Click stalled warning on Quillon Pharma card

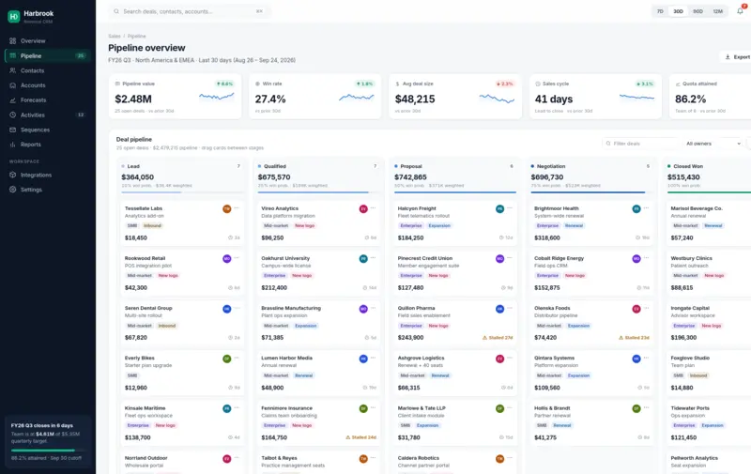click(x=498, y=338)
